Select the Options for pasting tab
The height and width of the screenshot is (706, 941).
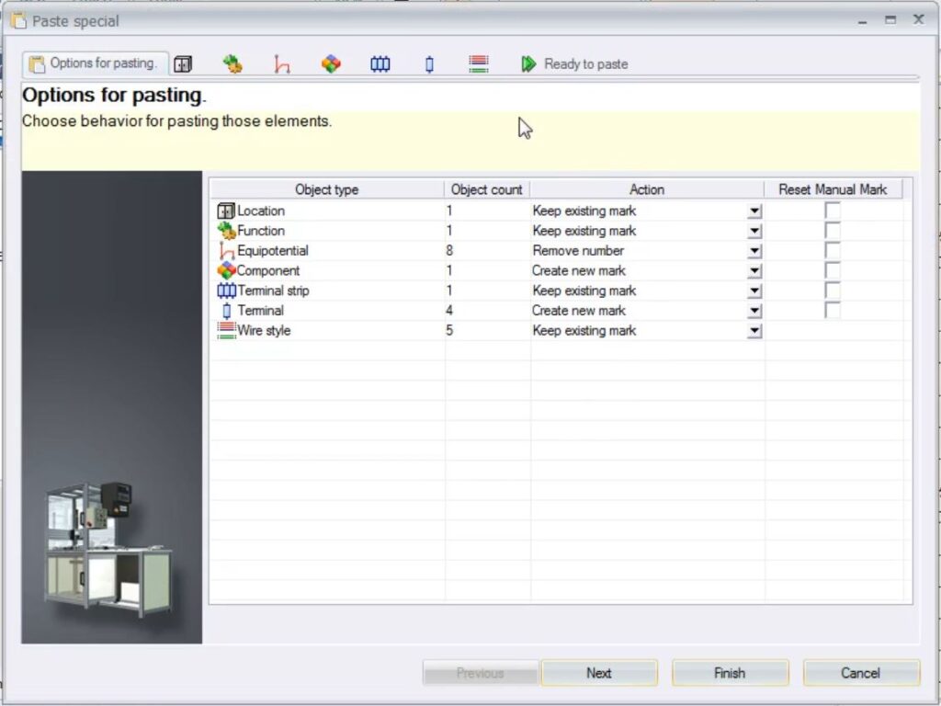tap(95, 63)
